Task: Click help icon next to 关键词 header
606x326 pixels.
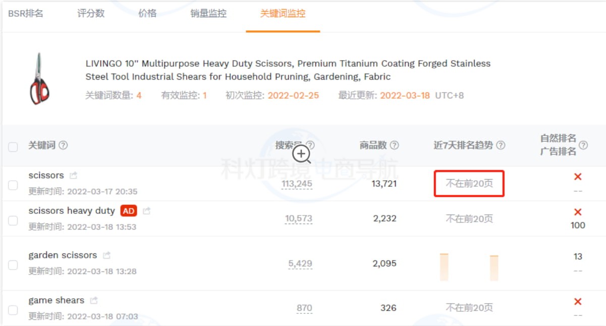Action: pos(63,145)
